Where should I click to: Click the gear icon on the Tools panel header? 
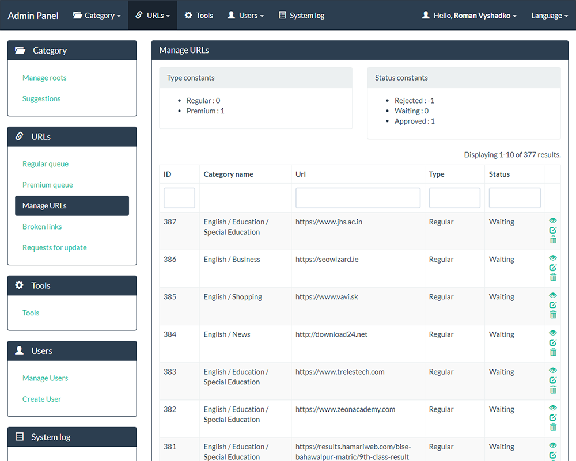(x=20, y=285)
